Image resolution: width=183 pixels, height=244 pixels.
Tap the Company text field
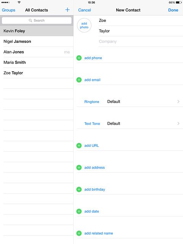pos(141,42)
